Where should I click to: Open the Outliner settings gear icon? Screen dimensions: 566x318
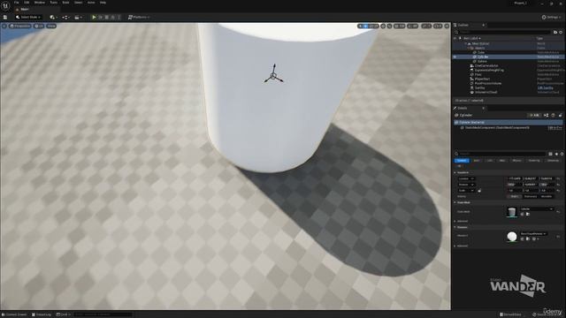tap(561, 32)
